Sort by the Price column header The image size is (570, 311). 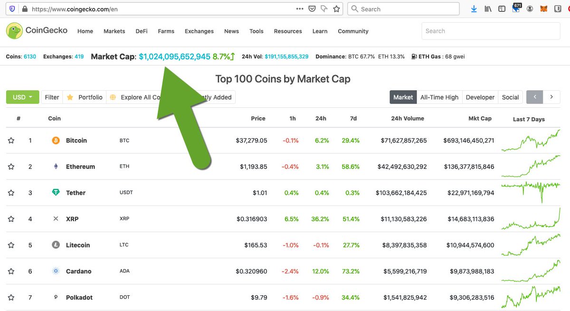point(258,118)
